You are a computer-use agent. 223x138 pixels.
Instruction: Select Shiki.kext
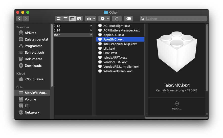tap(120, 53)
